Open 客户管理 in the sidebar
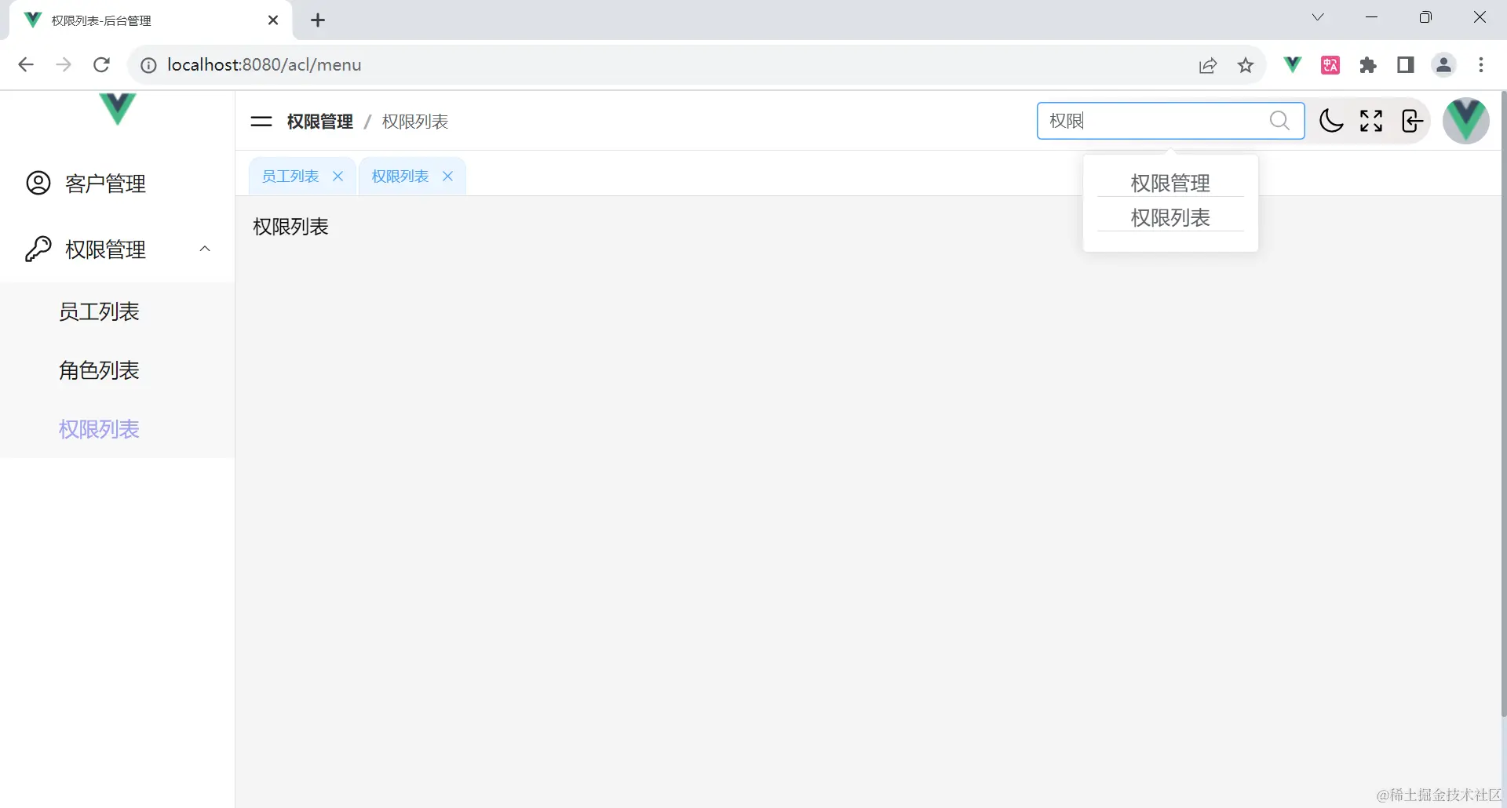The width and height of the screenshot is (1507, 808). coord(117,184)
